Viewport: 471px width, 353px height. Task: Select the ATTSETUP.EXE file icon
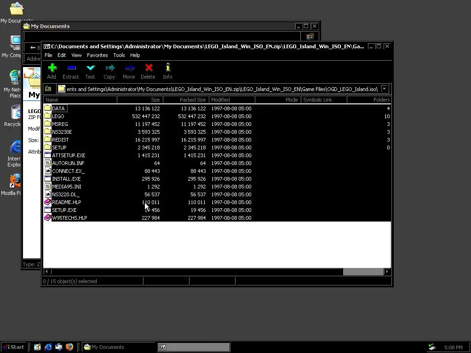click(x=47, y=155)
